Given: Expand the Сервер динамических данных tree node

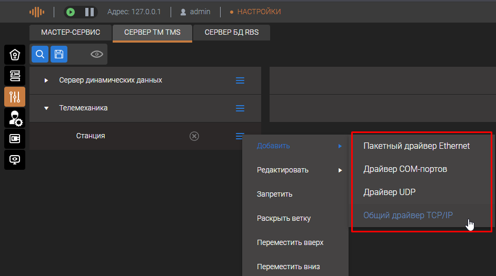Looking at the screenshot, I should [46, 80].
